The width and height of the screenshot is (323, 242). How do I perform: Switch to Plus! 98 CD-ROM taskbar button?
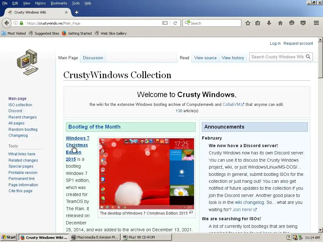click(x=146, y=237)
